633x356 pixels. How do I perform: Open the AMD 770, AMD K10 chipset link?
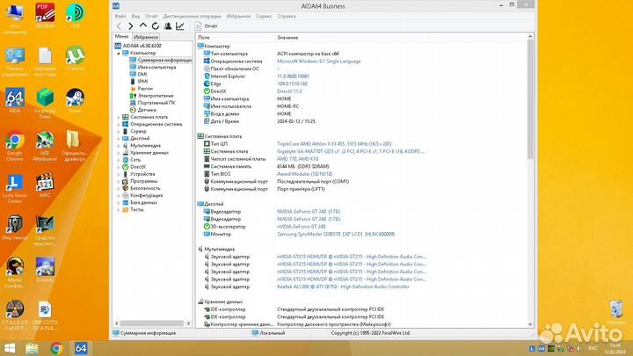(297, 159)
